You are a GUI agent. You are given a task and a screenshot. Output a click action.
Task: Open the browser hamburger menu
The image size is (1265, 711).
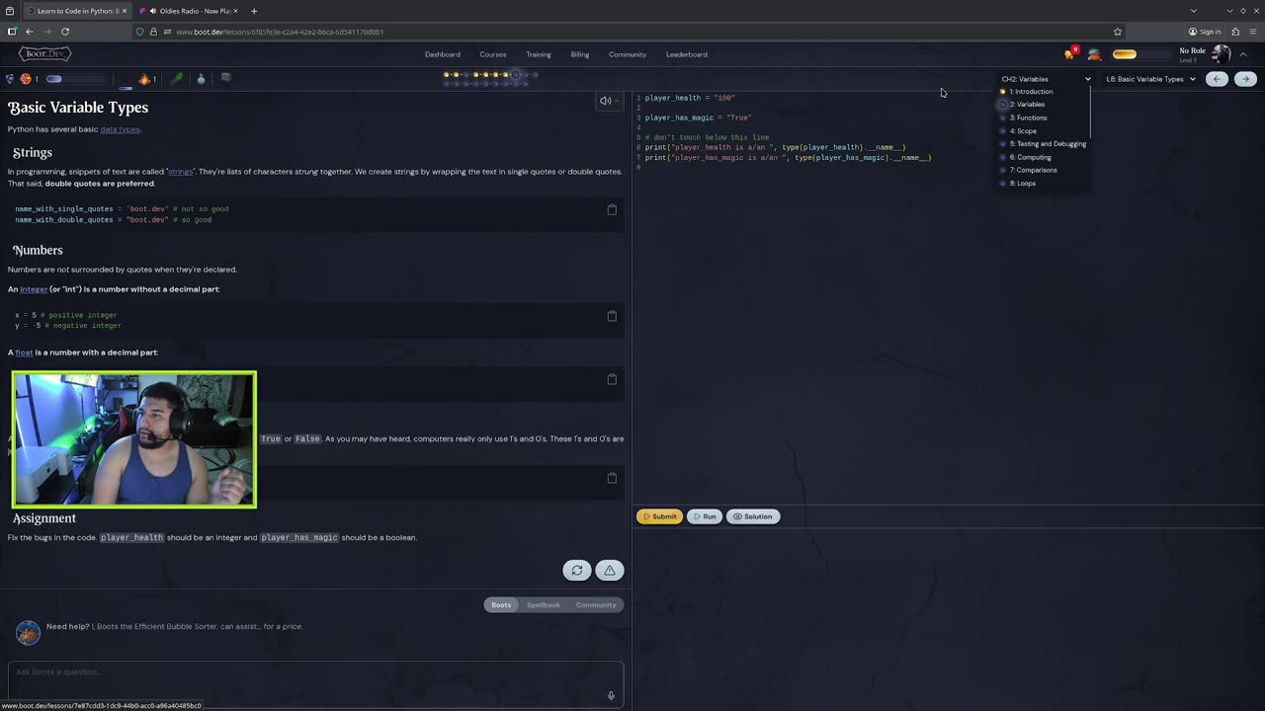(1252, 32)
